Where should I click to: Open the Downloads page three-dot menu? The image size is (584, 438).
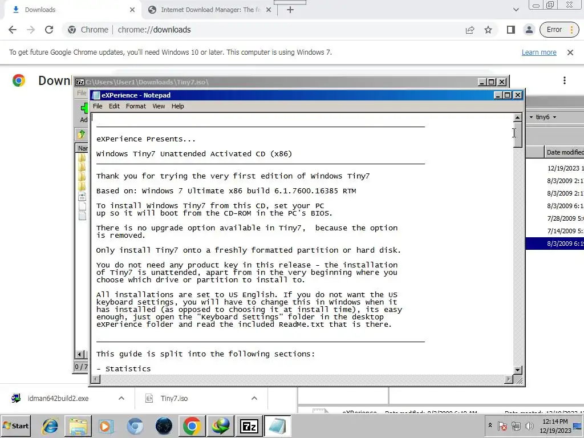pyautogui.click(x=564, y=80)
